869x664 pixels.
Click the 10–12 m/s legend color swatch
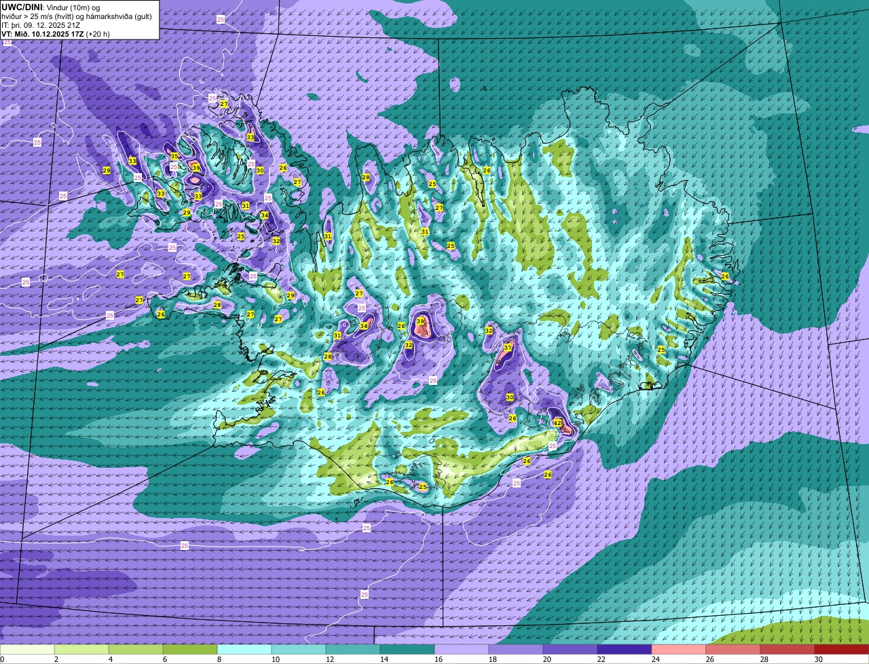point(299,649)
